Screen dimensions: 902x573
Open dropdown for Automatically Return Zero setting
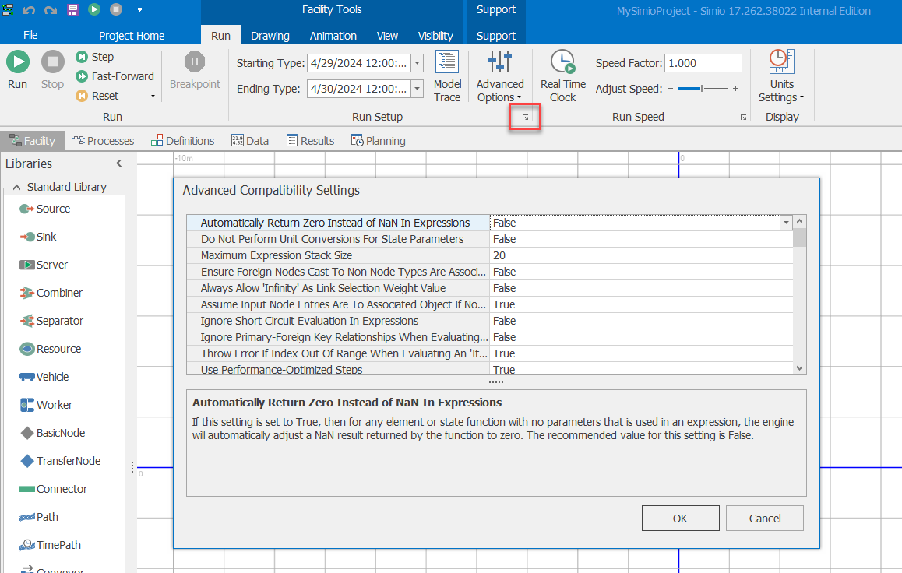(x=786, y=223)
